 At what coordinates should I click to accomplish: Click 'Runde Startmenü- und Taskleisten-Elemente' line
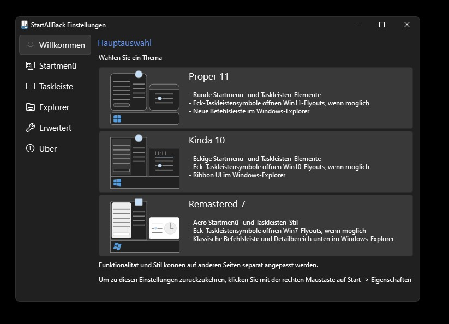[x=255, y=95]
